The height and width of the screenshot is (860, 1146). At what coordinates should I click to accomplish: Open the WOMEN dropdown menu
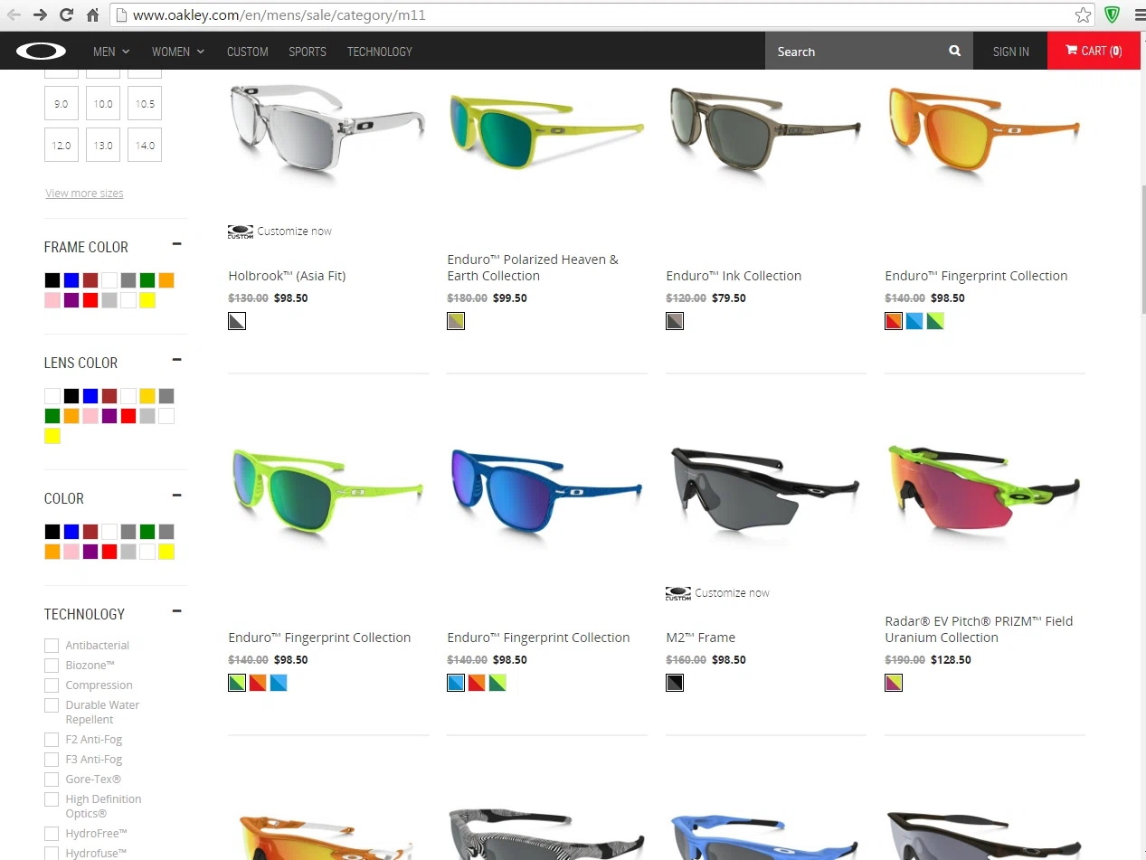178,52
